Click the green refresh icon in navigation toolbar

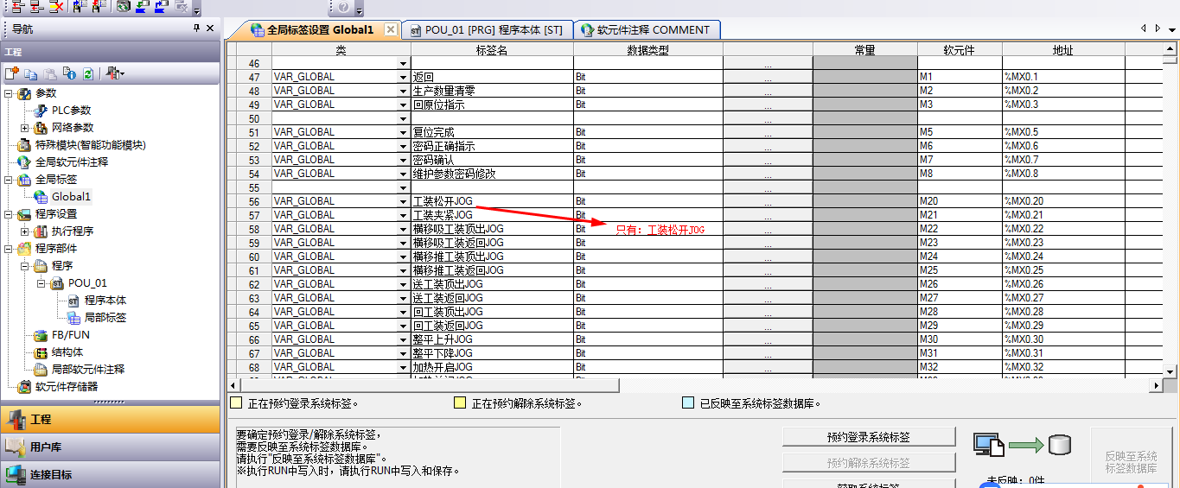87,74
